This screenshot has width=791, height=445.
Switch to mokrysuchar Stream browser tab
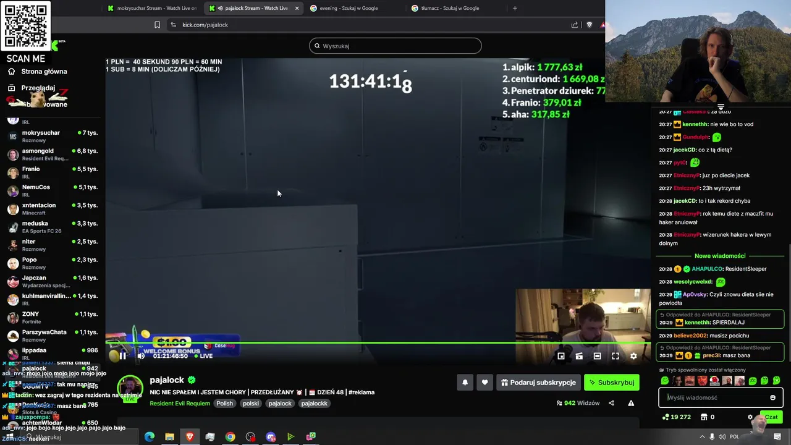(x=151, y=8)
